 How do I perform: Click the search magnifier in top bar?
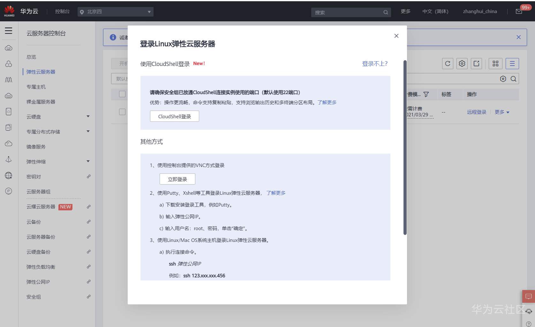386,12
